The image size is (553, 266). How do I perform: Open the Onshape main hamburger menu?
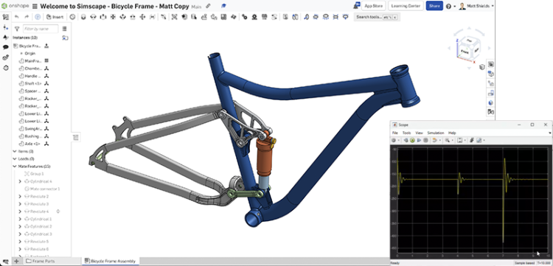[x=35, y=6]
